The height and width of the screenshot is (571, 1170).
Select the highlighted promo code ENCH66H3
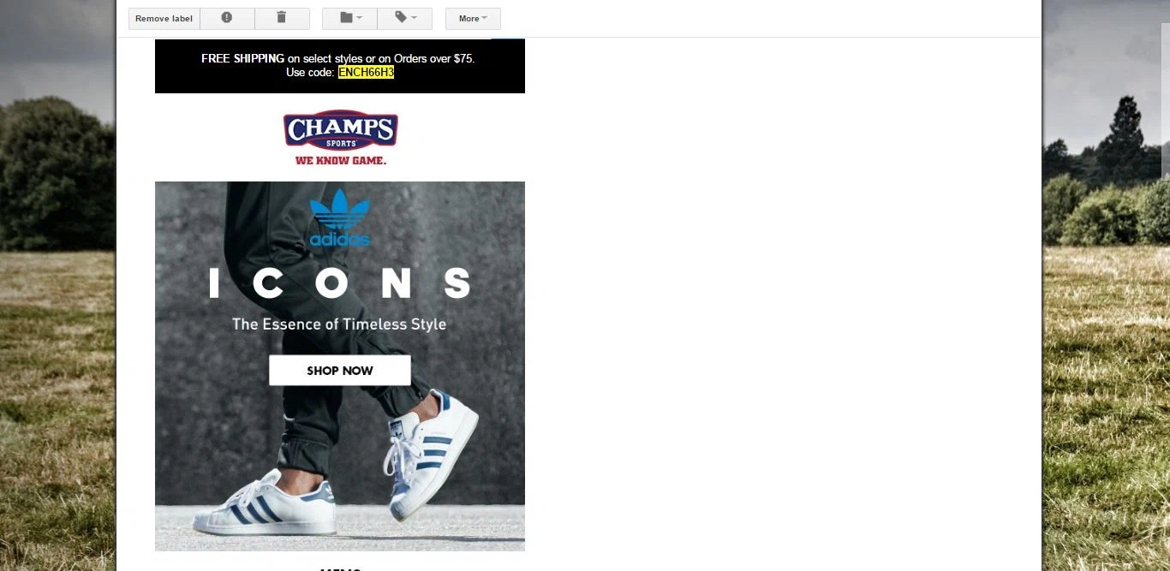(x=366, y=73)
